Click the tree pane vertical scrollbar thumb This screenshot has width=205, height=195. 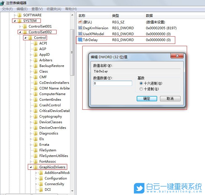(x=72, y=52)
